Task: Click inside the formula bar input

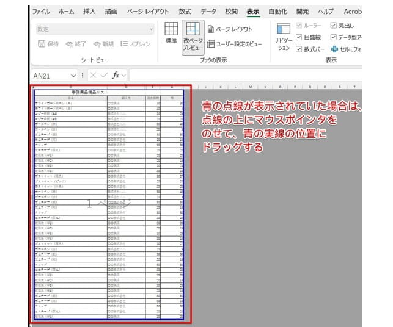Action: (245, 75)
